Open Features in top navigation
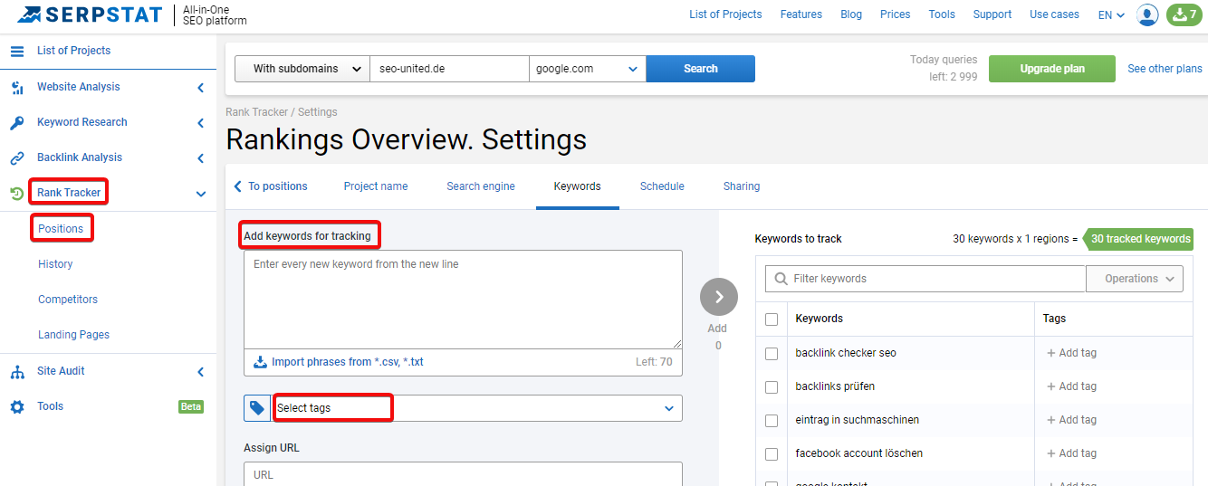1208x486 pixels. pyautogui.click(x=801, y=14)
